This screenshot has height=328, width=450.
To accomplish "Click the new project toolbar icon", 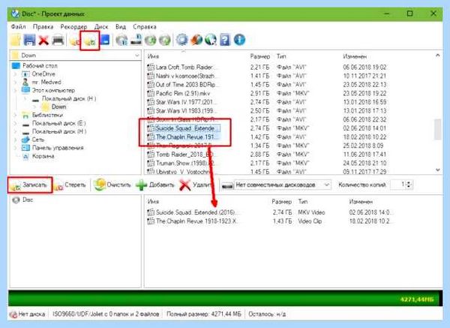I will (16, 40).
